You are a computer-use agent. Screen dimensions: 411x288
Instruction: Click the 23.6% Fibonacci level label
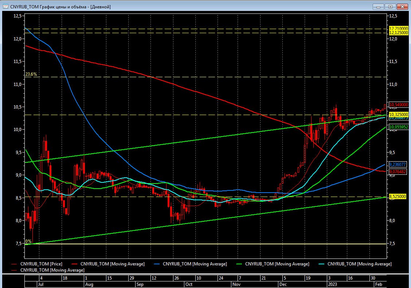pos(31,74)
